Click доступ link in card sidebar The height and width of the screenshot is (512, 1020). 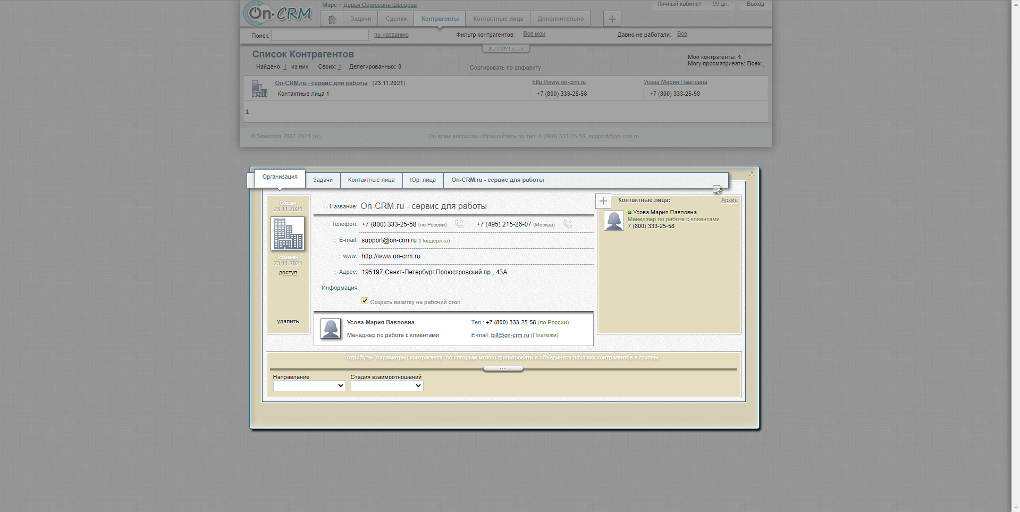[288, 273]
